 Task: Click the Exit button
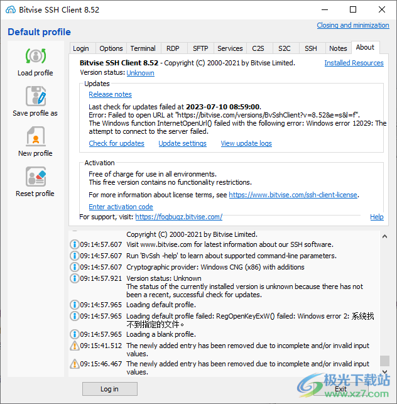point(340,389)
